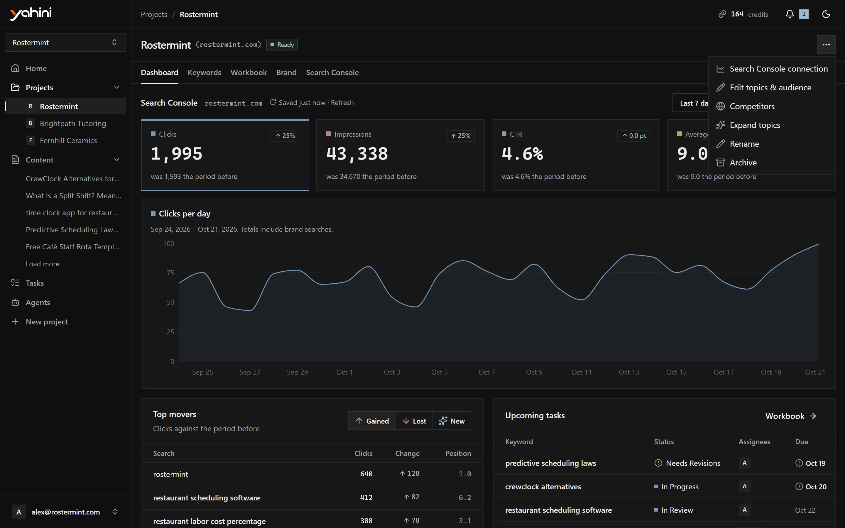Open Brightpath Tutoring project
Screen dimensions: 845x528
tap(66, 123)
